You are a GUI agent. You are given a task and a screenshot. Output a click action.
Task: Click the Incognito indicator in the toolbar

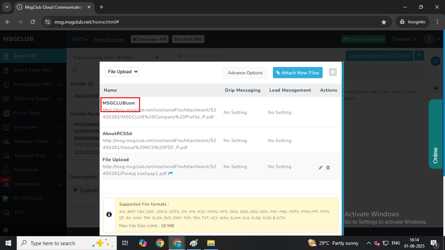coord(412,22)
